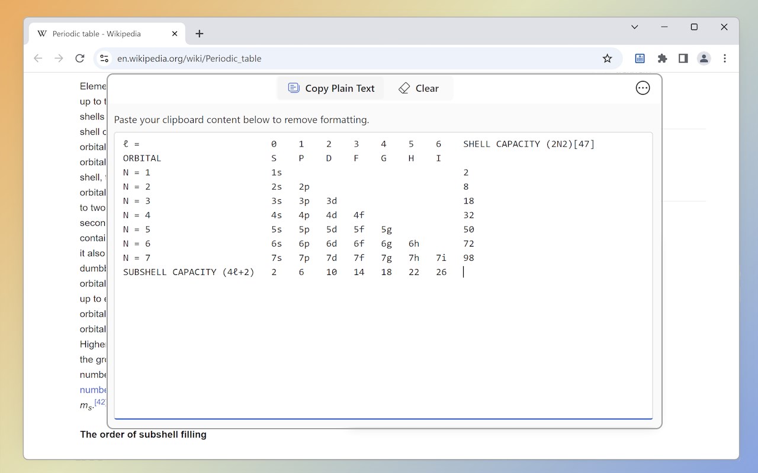Open the extension's three-dot more options menu
758x473 pixels.
coord(643,88)
